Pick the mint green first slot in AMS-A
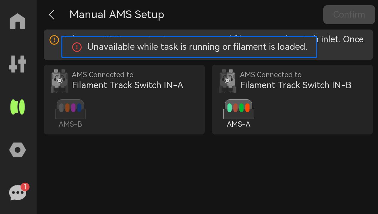Viewport: 378px width, 214px height. pyautogui.click(x=230, y=108)
